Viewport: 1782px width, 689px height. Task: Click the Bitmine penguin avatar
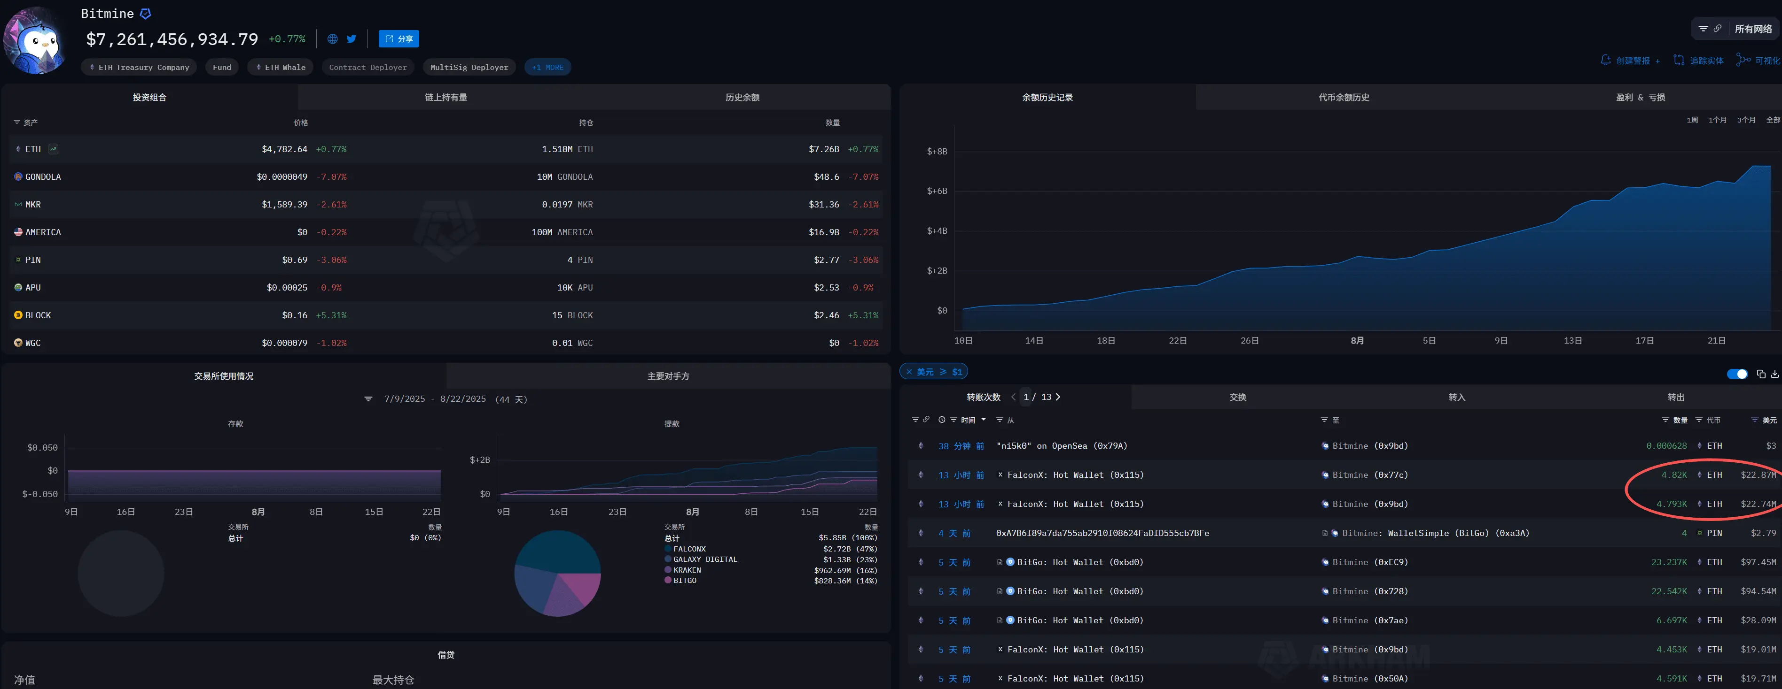35,40
